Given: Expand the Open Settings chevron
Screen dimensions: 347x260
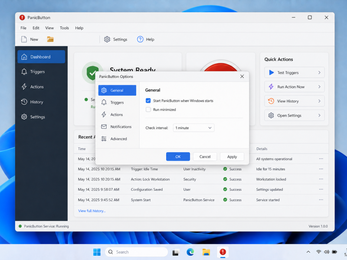Looking at the screenshot, I should pos(319,115).
